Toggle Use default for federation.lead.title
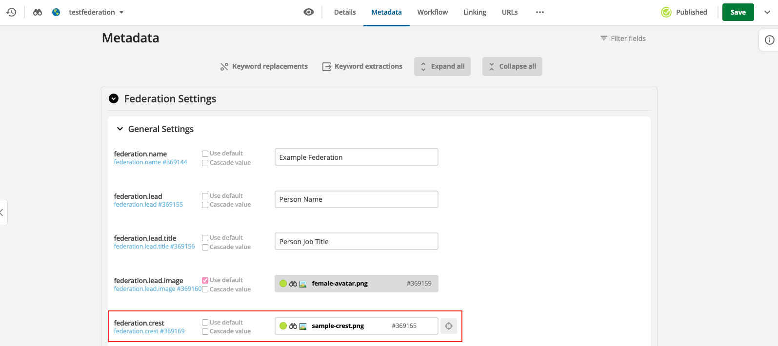The width and height of the screenshot is (778, 346). [x=205, y=238]
